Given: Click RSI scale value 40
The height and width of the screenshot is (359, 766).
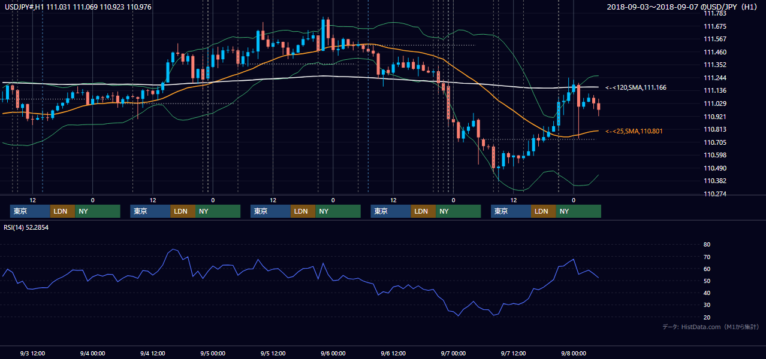Looking at the screenshot, I should click(x=707, y=293).
